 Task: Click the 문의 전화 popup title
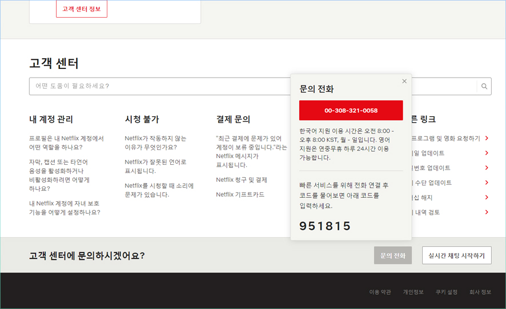[x=316, y=89]
